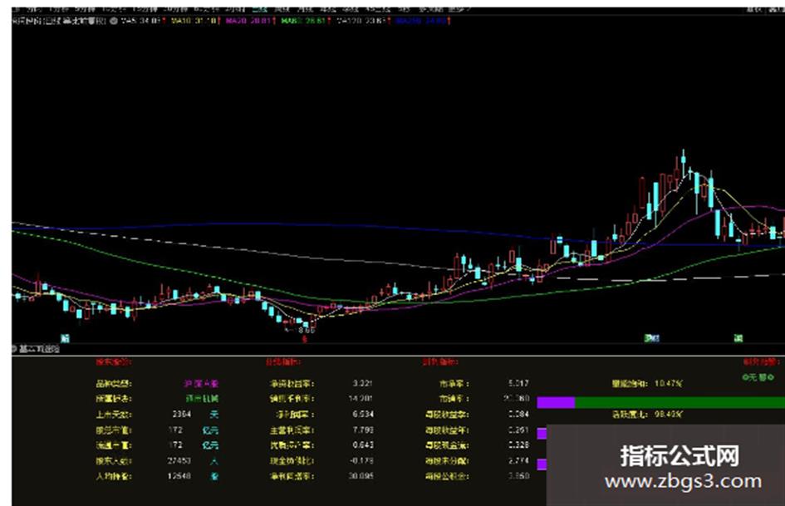Click the cyan marker at chart bottom left
785x506 pixels.
(65, 338)
